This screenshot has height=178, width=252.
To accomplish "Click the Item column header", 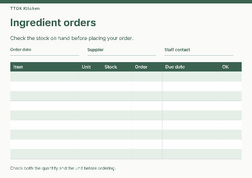I will 18,67.
